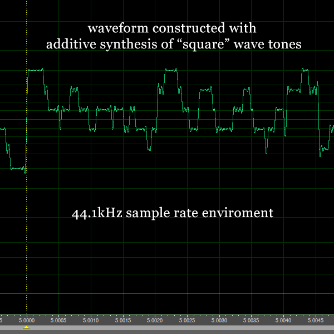Click the red zero-crossing center line
The image size is (334, 334).
point(167,120)
